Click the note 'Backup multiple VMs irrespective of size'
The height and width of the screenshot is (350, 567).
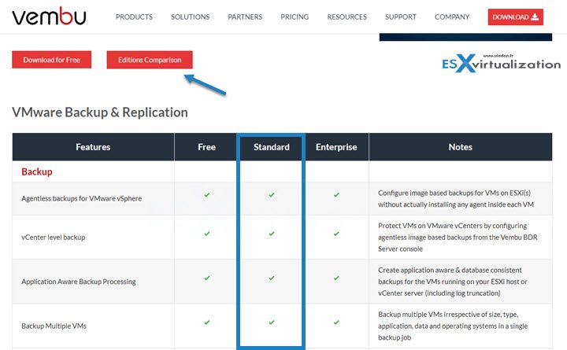(453, 326)
